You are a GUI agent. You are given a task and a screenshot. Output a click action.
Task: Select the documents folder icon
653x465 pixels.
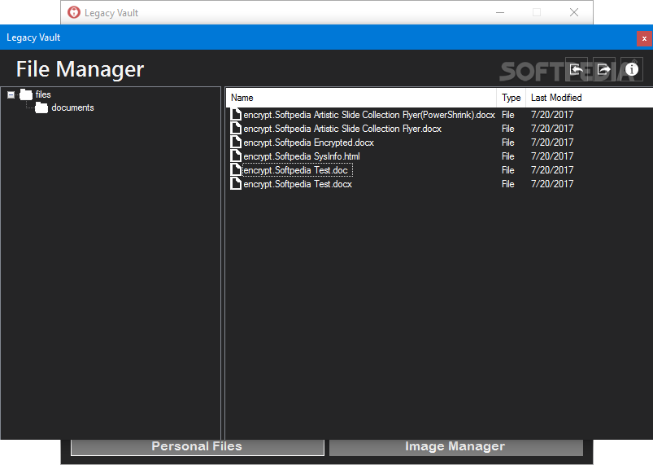point(41,108)
